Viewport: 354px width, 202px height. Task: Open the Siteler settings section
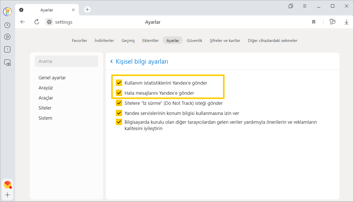pos(45,108)
